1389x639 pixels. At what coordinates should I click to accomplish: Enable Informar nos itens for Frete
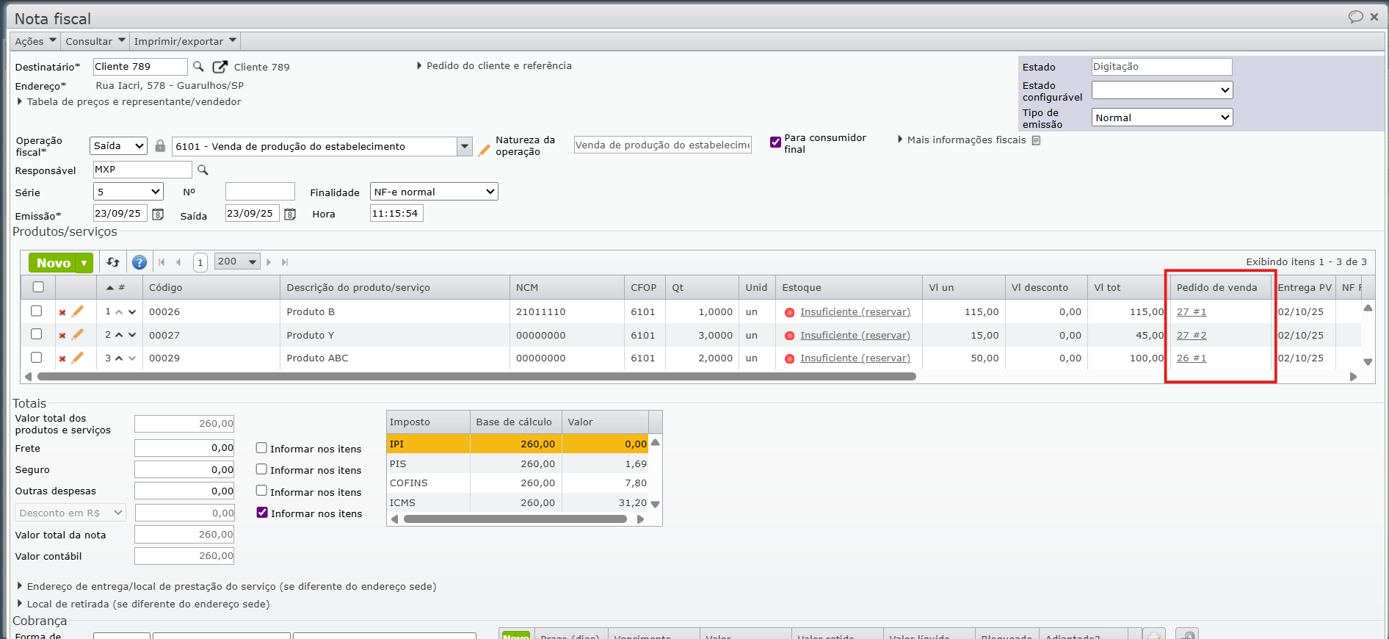(x=261, y=448)
